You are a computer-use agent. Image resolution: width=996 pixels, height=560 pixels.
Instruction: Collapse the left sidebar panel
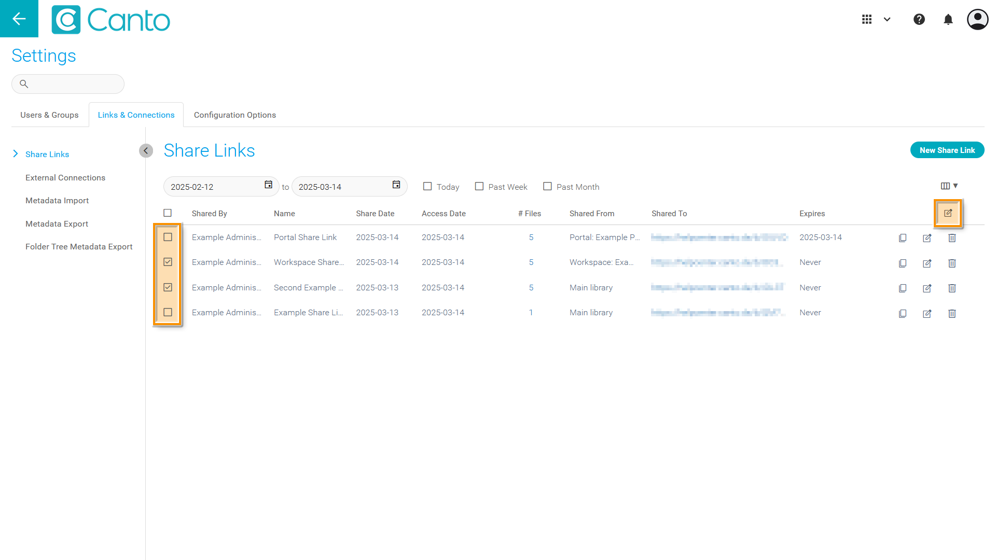pyautogui.click(x=146, y=150)
